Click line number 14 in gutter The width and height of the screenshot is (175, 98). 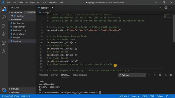click(41, 55)
